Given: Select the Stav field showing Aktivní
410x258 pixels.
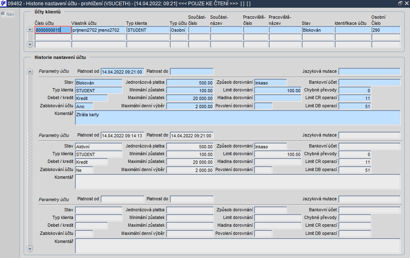Looking at the screenshot, I should (99, 147).
